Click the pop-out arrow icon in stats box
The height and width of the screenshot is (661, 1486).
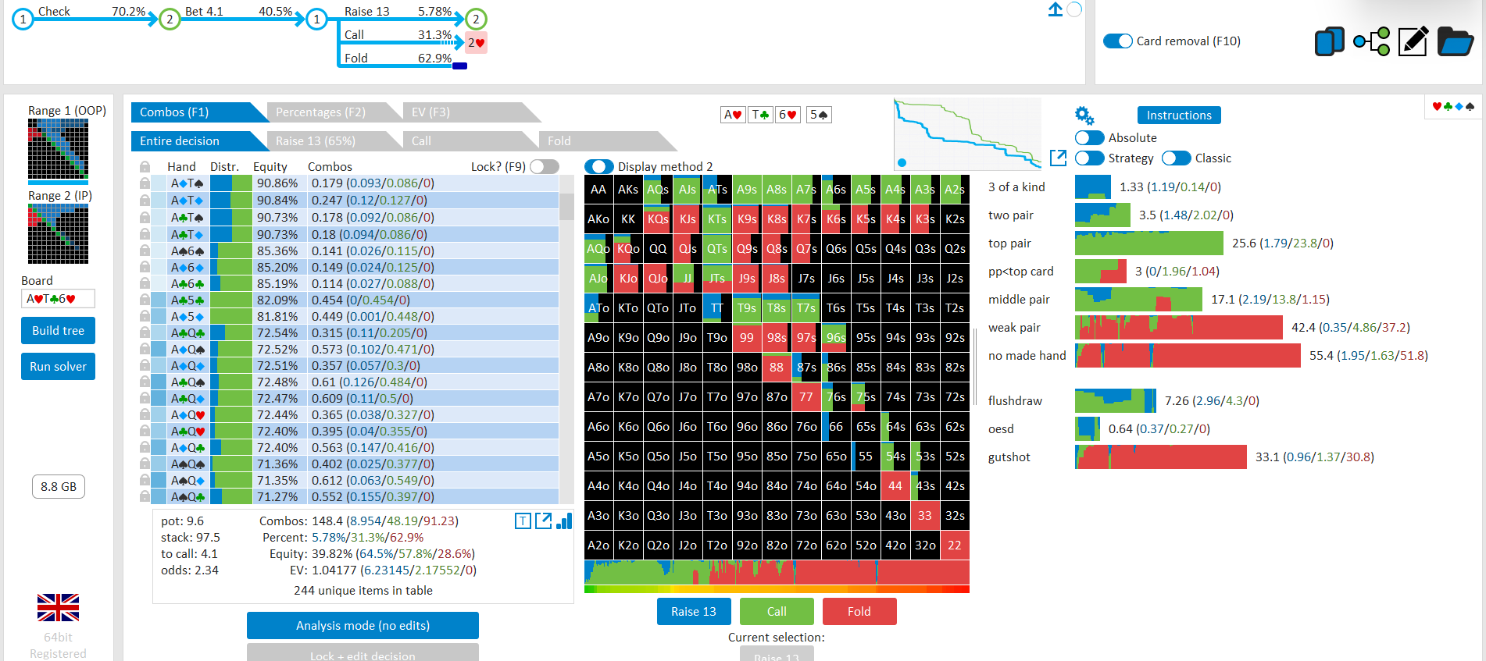point(544,521)
